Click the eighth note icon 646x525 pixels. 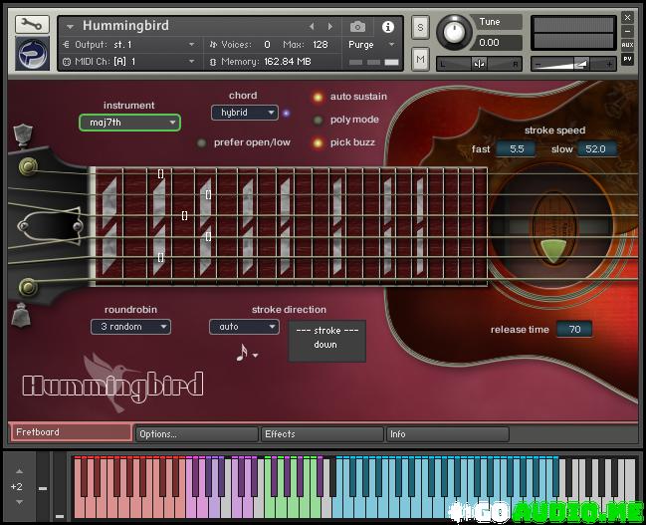click(242, 353)
